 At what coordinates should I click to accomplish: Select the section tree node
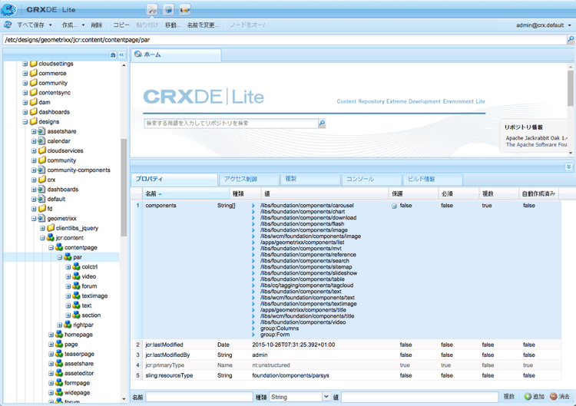(91, 315)
